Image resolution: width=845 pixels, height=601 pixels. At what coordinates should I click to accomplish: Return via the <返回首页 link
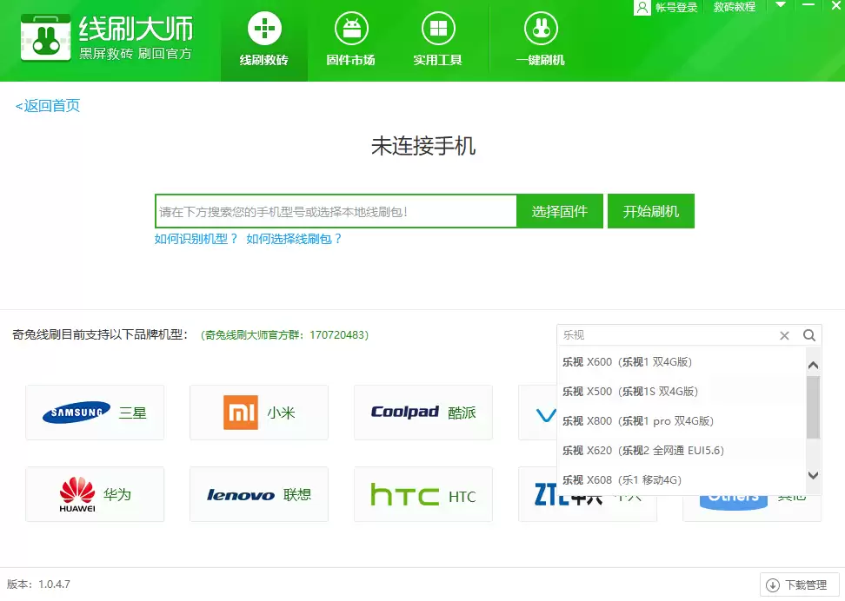48,106
